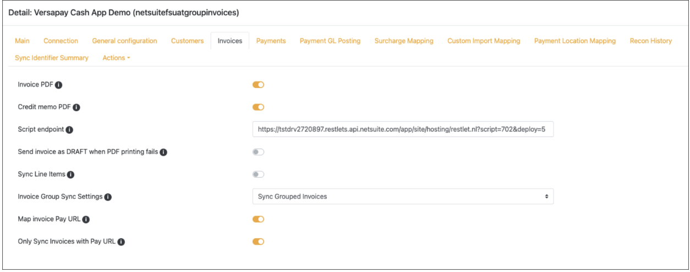This screenshot has width=690, height=272.
Task: Switch to Payment GL Posting tab
Action: pyautogui.click(x=330, y=41)
